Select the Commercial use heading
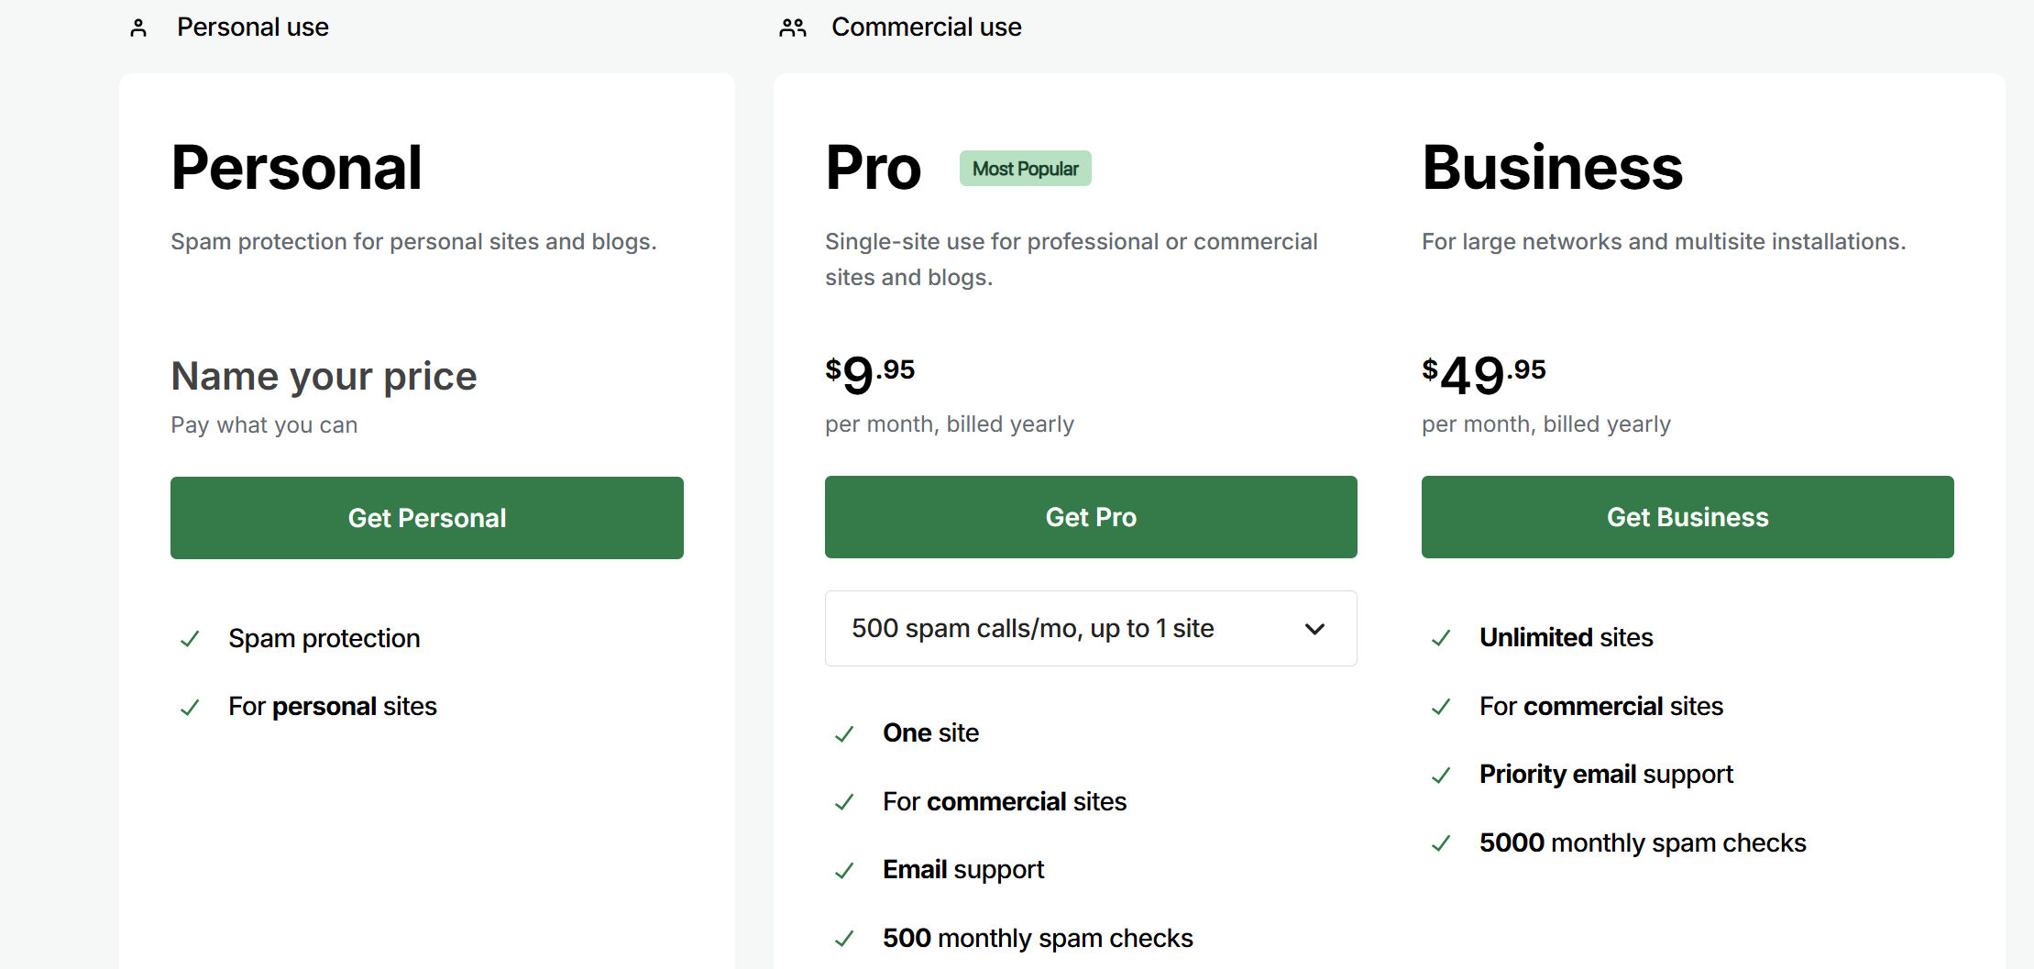This screenshot has width=2034, height=969. (926, 28)
